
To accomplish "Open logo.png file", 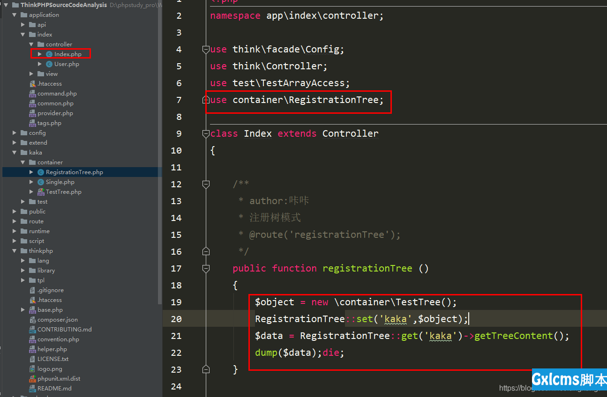I will pos(50,369).
